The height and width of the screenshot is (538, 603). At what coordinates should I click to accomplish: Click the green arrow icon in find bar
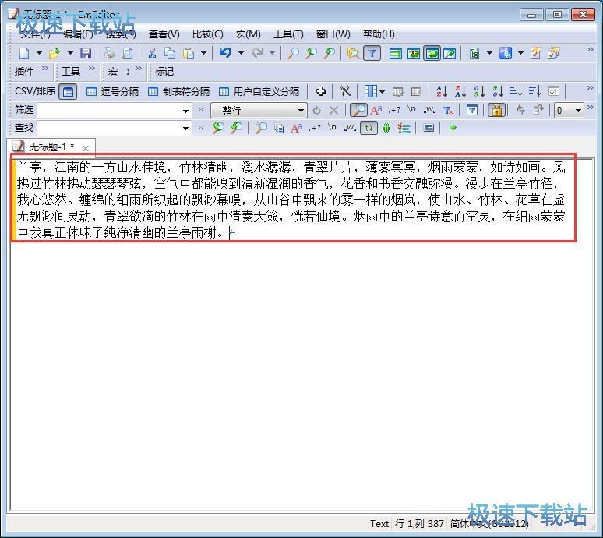tap(453, 127)
